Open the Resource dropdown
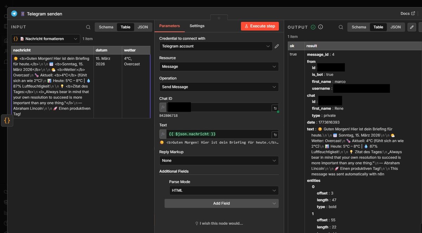422x233 pixels. (x=219, y=66)
